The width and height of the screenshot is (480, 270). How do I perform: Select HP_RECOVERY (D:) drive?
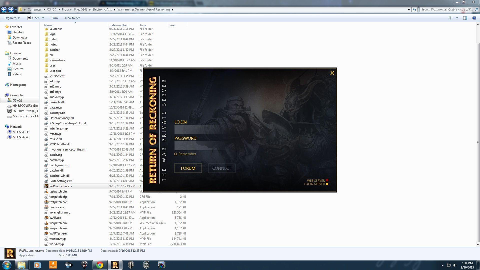point(25,106)
